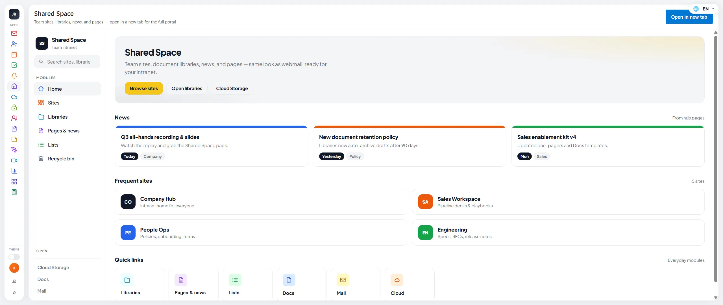Open the Calendar app icon
The height and width of the screenshot is (305, 723).
(x=14, y=55)
